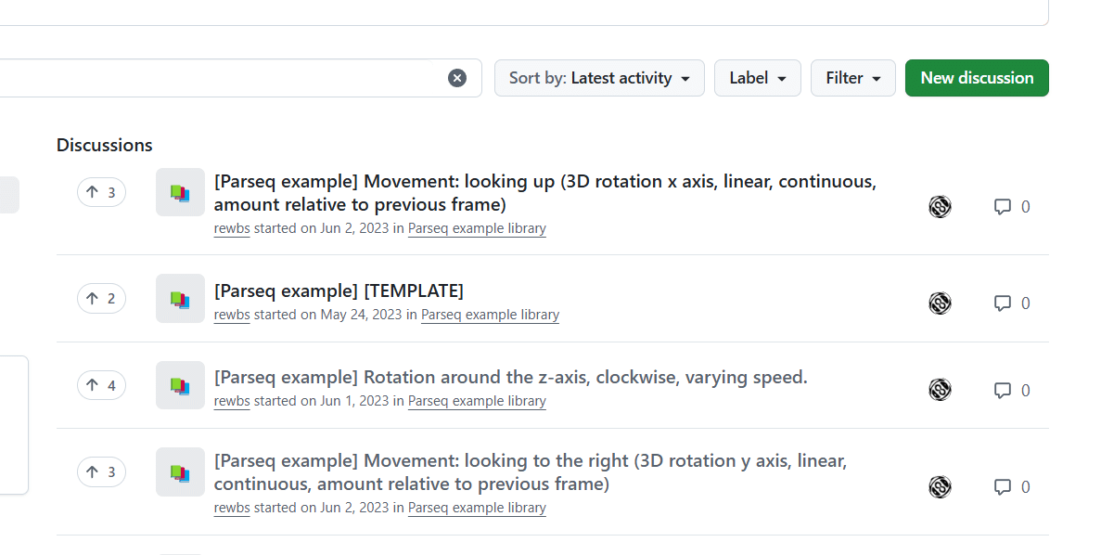Click the comment bubble on the looking up discussion

1003,206
